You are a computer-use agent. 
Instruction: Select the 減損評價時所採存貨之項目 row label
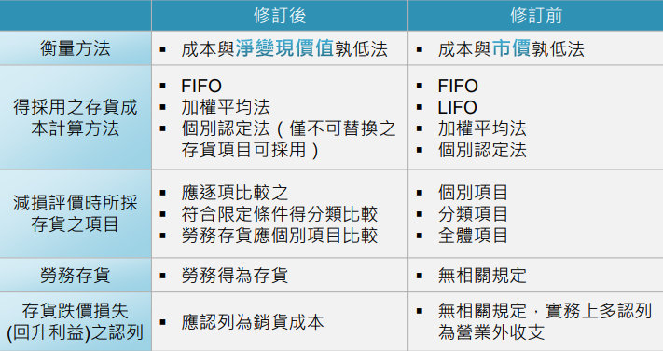(x=76, y=214)
